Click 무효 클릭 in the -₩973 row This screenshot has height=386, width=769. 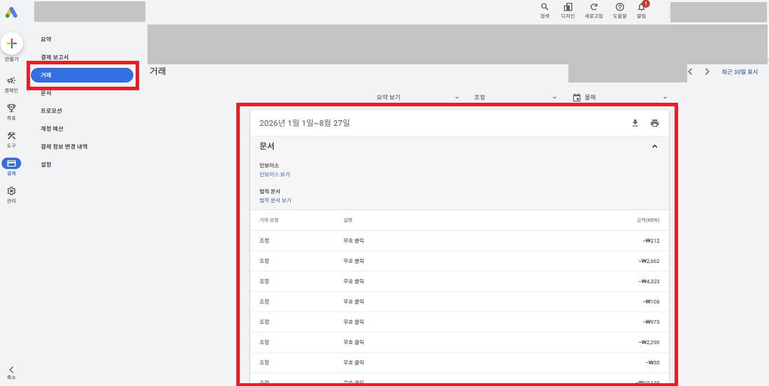(x=354, y=322)
